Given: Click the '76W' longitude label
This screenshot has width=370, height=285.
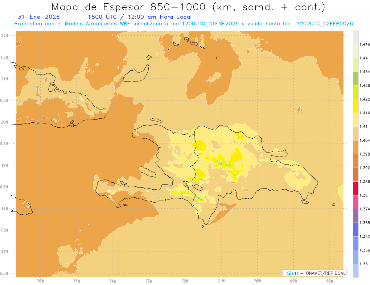Looking at the screenshot, I should click(40, 281).
